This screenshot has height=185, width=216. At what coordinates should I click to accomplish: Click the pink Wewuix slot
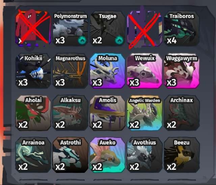point(144,71)
